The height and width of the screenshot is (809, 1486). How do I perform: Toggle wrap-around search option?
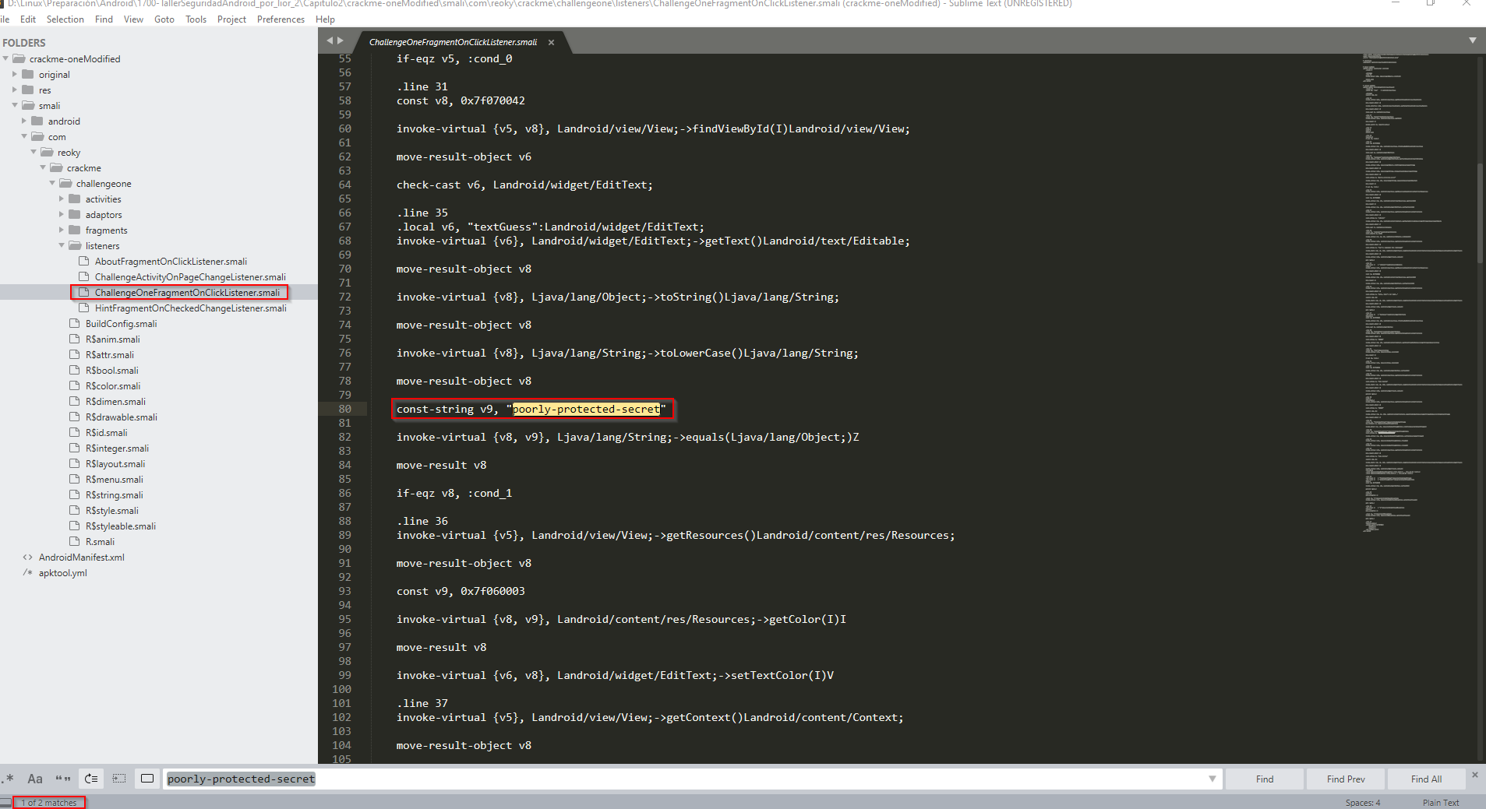click(x=91, y=778)
